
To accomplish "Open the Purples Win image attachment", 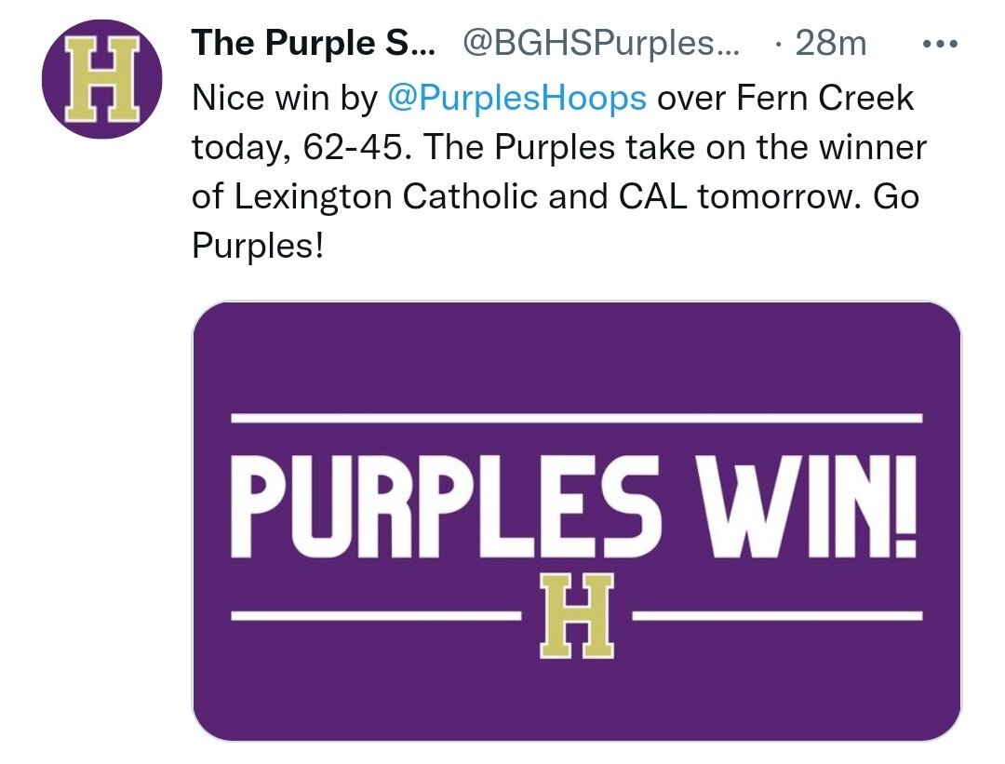I will coord(576,521).
